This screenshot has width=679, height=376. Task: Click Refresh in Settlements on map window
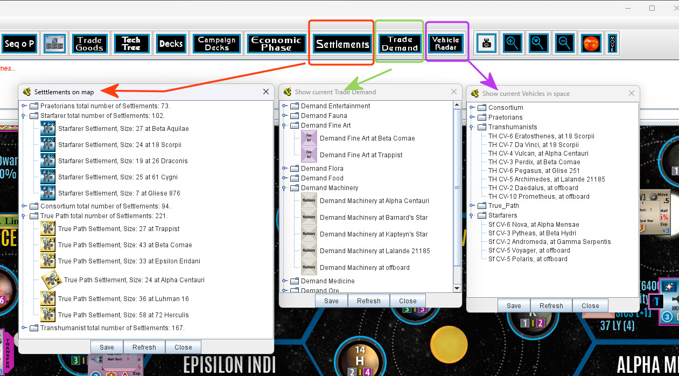point(144,347)
